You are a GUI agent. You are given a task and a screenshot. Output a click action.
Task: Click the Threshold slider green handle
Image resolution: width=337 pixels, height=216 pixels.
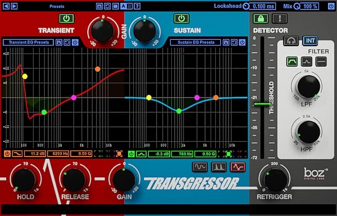262,104
